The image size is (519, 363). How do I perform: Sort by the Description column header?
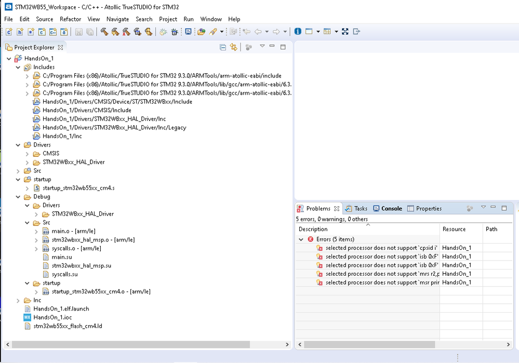point(367,229)
